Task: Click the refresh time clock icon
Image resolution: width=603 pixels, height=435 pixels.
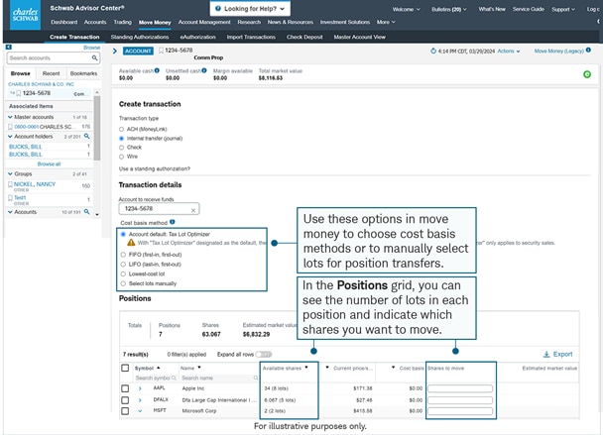Action: 433,51
